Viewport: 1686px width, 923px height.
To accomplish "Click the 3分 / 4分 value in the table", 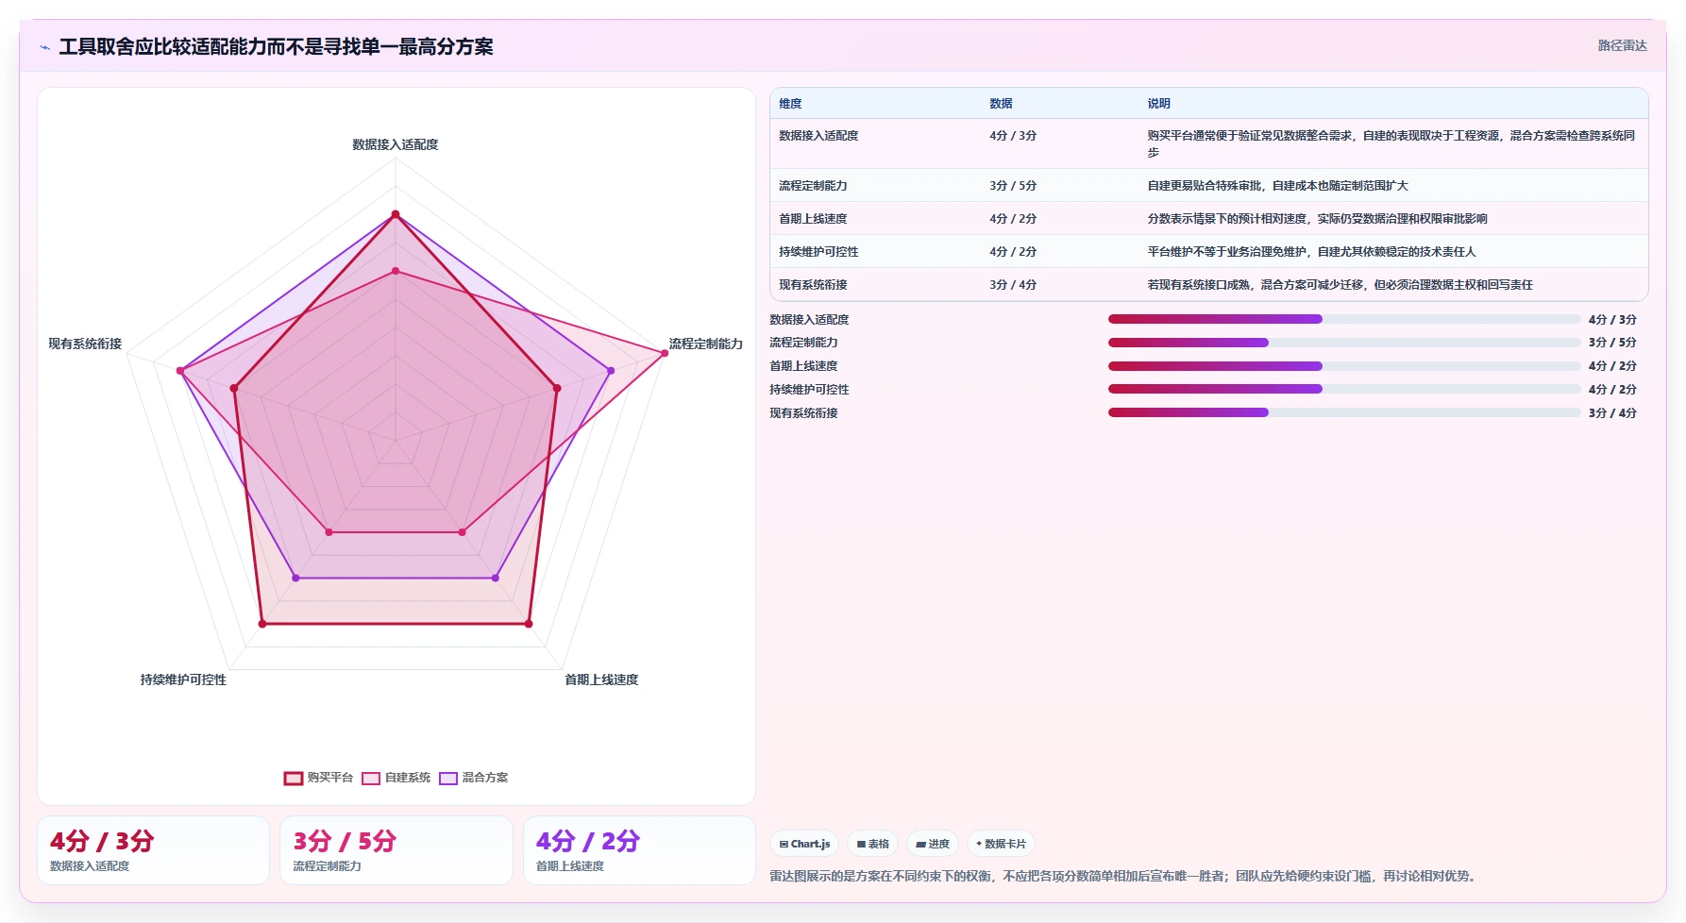I will [x=1013, y=285].
